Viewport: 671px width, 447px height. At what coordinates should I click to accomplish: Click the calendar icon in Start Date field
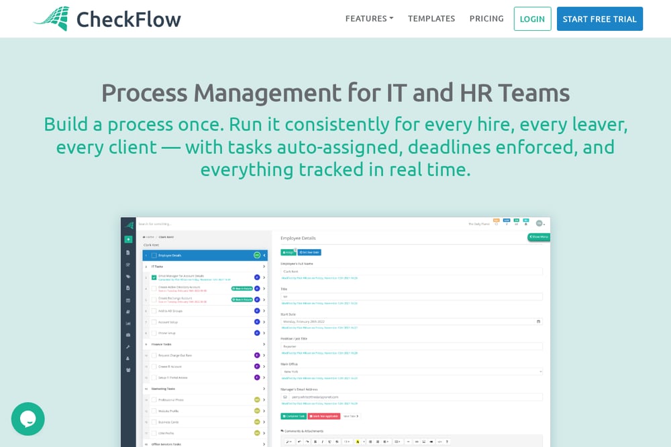point(538,322)
